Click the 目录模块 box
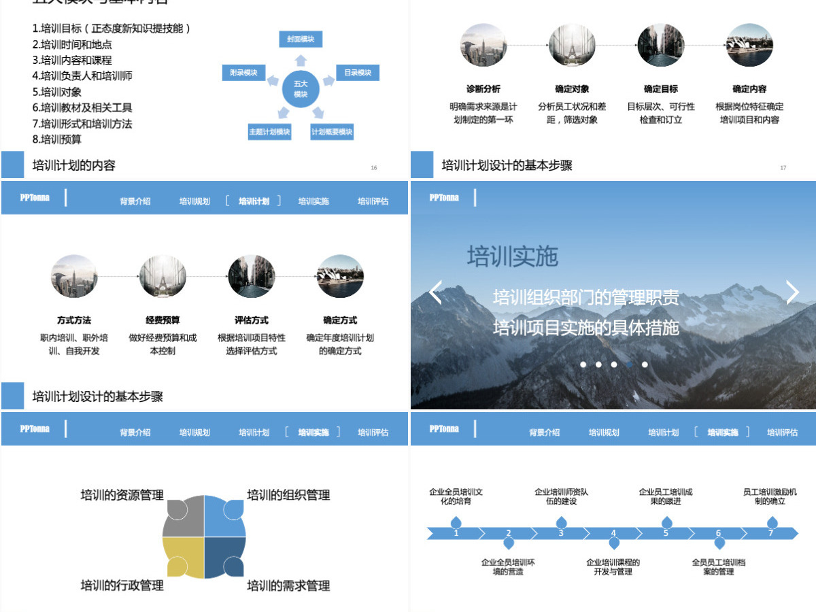 (358, 73)
